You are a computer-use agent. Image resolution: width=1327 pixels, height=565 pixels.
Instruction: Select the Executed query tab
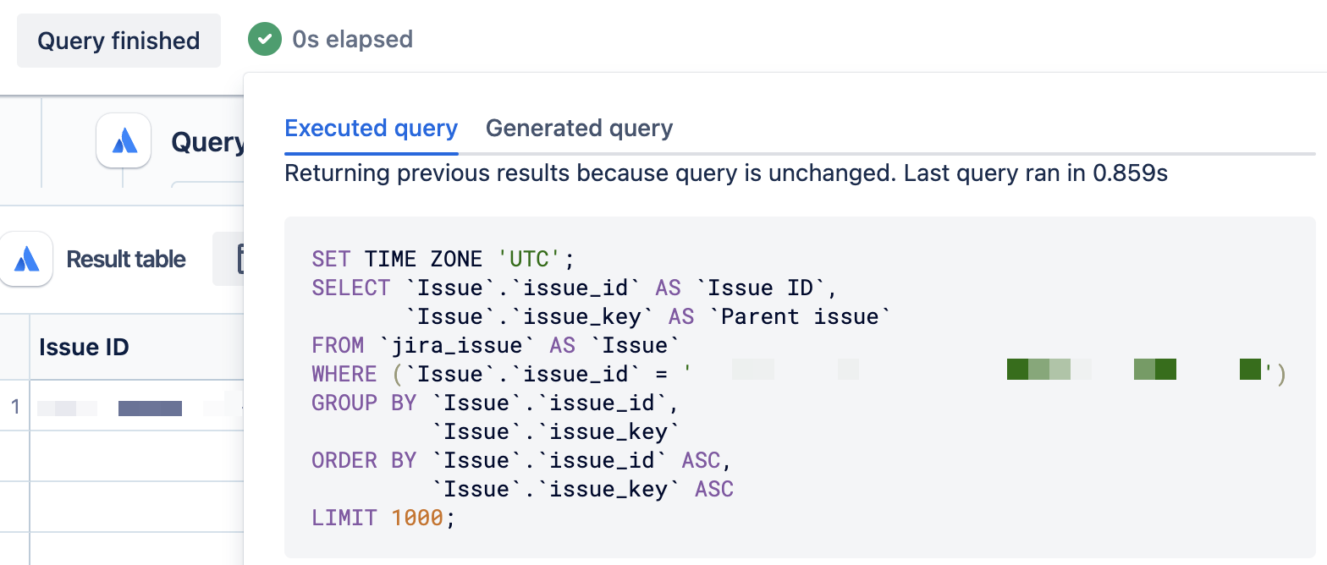click(x=371, y=129)
